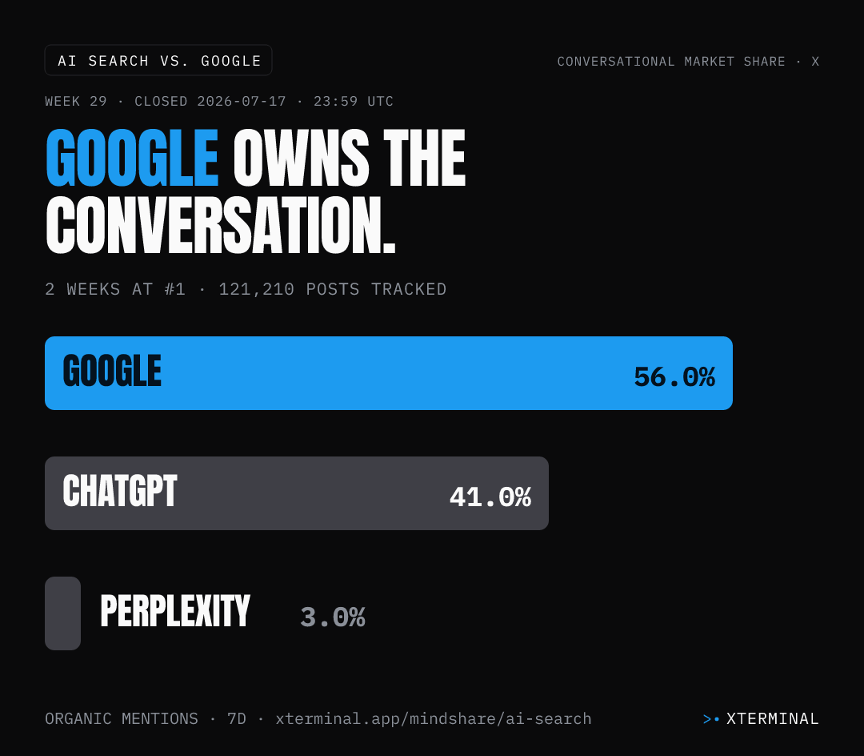Click the 121,210 POSTS TRACKED text
The width and height of the screenshot is (864, 756).
click(x=332, y=289)
